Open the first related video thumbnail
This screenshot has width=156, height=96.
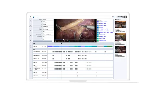pyautogui.click(x=120, y=24)
